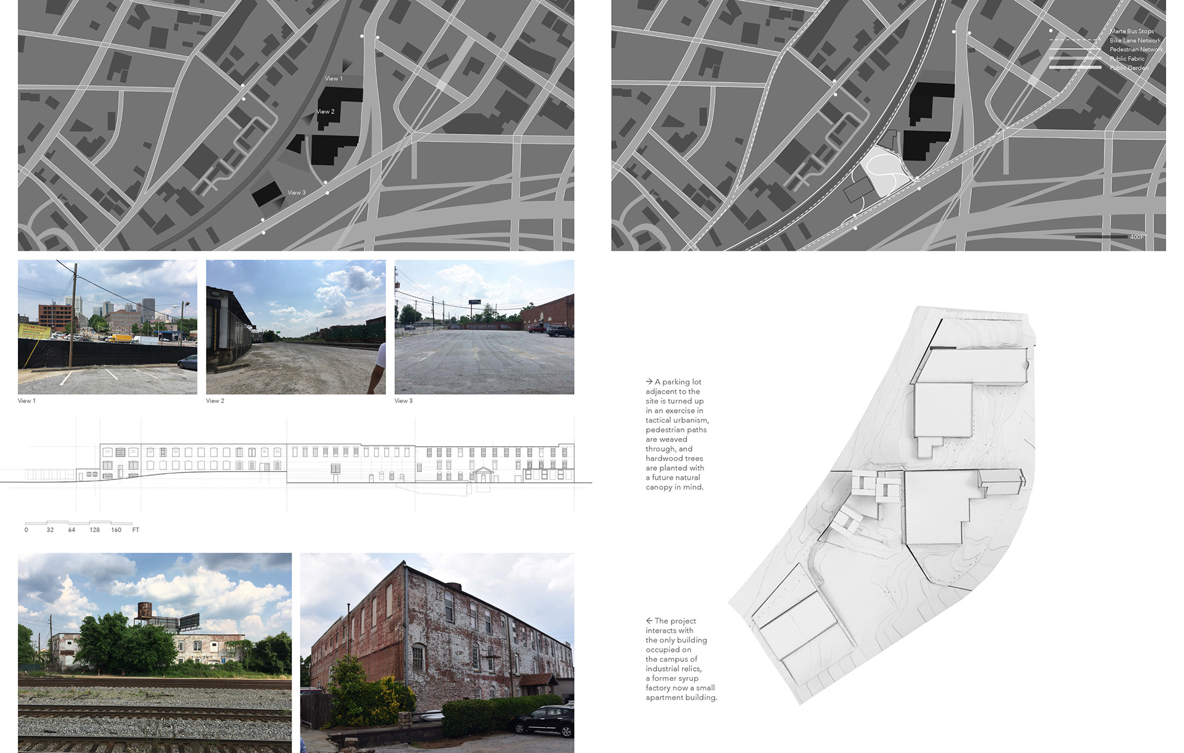Open the railroad tracks water tower photo
The height and width of the screenshot is (753, 1184).
[155, 652]
